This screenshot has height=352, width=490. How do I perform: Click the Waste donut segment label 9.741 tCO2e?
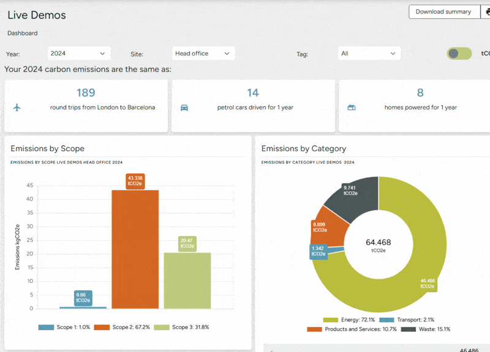350,191
